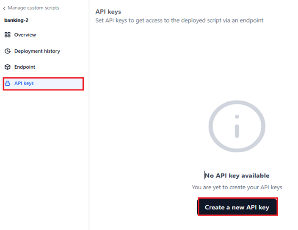The height and width of the screenshot is (230, 298).
Task: Click 'You are yet to create' subtitle text
Action: pyautogui.click(x=237, y=187)
